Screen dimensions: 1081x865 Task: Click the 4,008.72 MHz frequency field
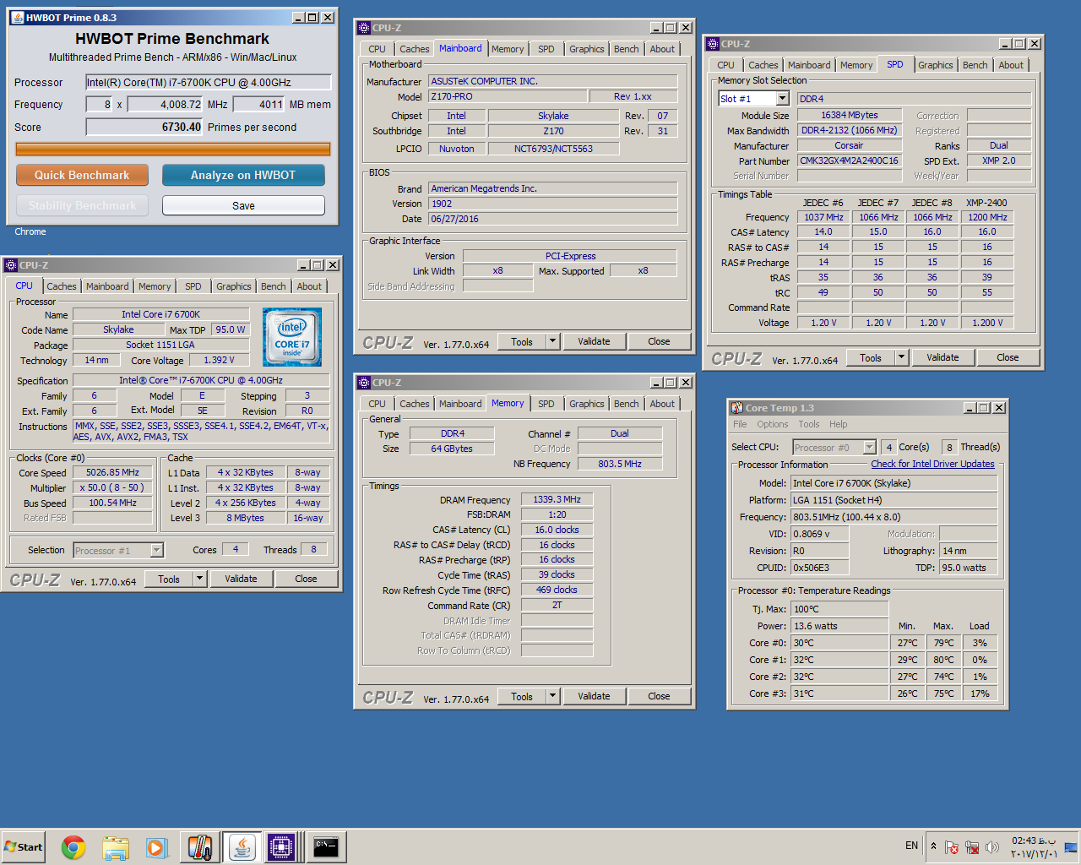(165, 104)
